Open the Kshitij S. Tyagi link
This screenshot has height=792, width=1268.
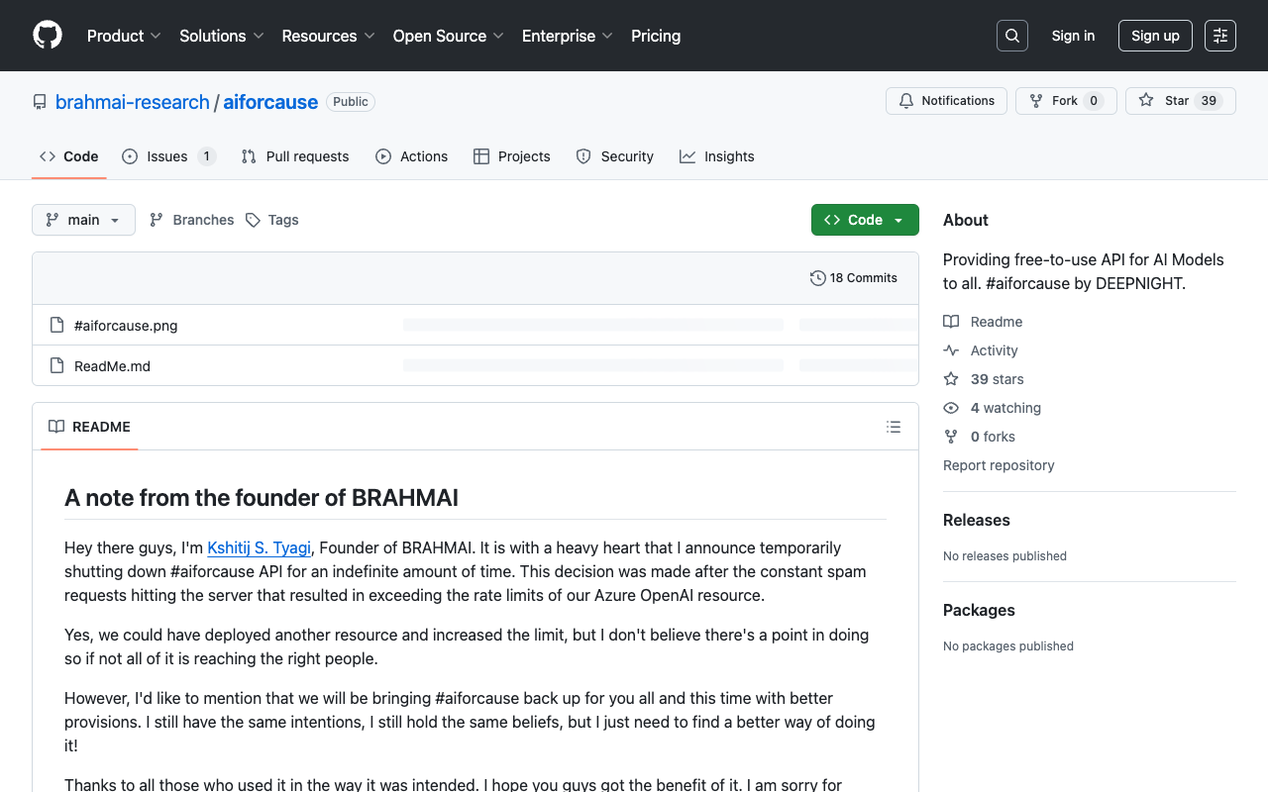259,547
